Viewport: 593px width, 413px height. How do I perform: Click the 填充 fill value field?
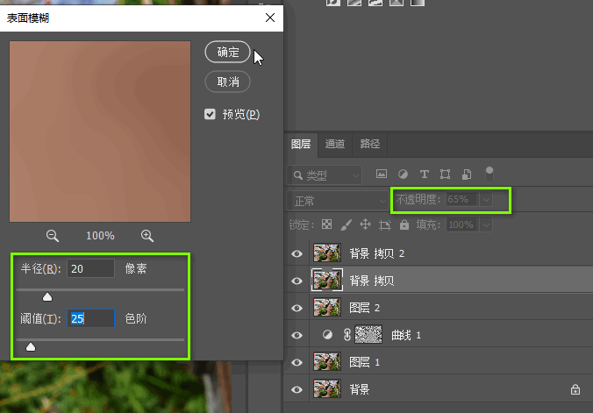tap(462, 224)
